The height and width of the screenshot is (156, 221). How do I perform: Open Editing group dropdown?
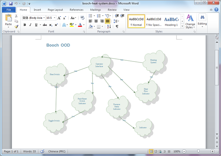(x=202, y=21)
